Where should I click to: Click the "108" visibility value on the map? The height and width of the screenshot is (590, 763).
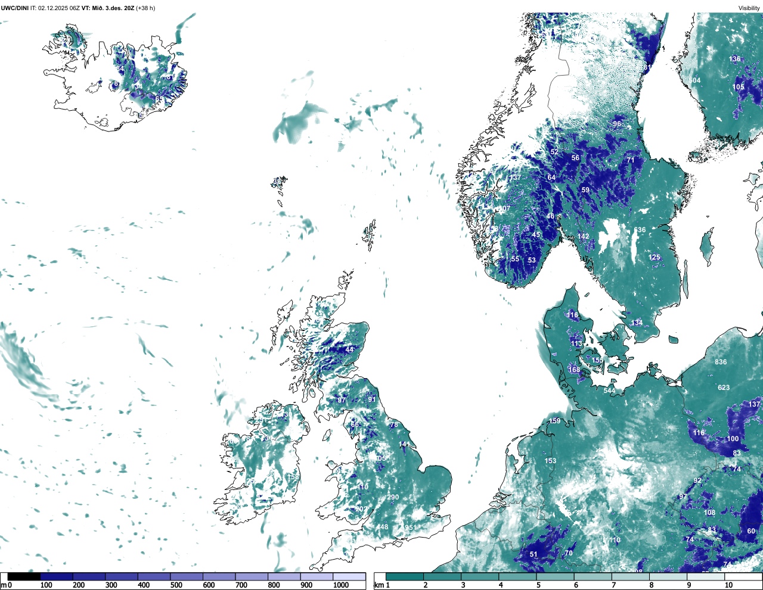[709, 513]
